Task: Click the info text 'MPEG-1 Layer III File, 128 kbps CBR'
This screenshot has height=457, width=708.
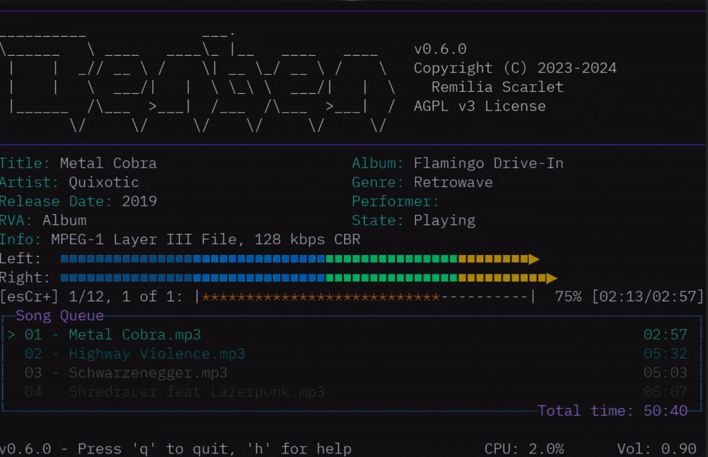Action: pos(206,239)
